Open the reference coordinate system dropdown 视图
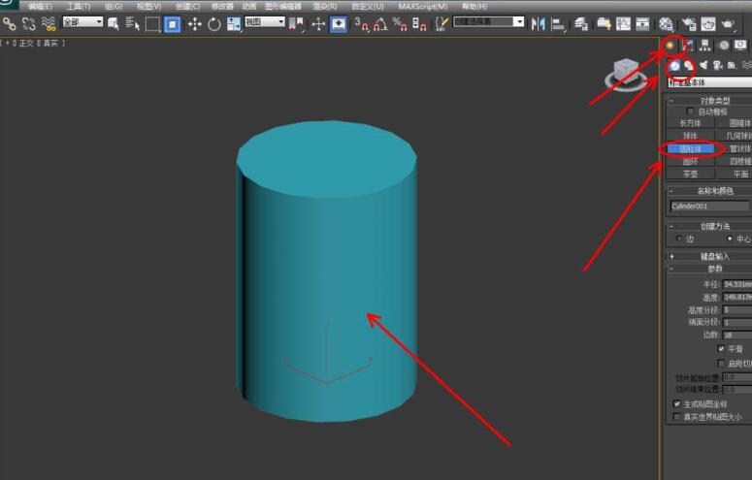This screenshot has height=480, width=752. coord(265,22)
